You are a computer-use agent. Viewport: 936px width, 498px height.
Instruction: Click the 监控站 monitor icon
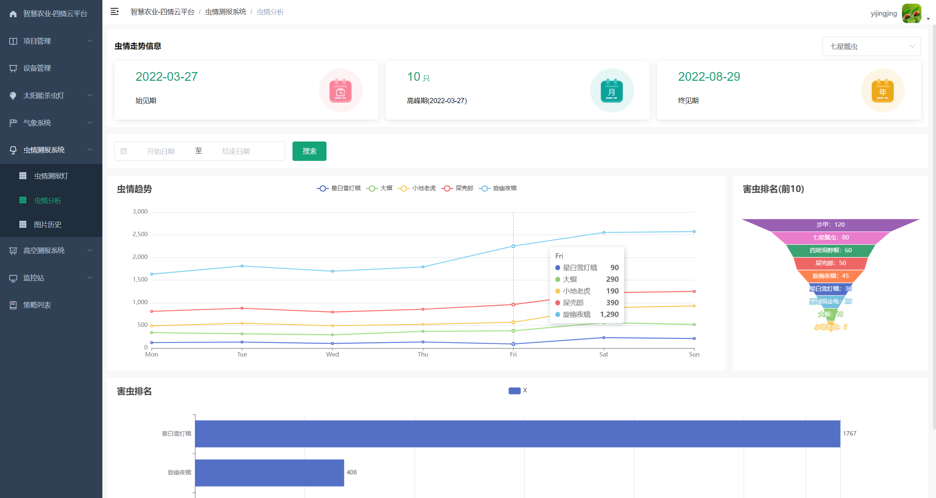13,278
